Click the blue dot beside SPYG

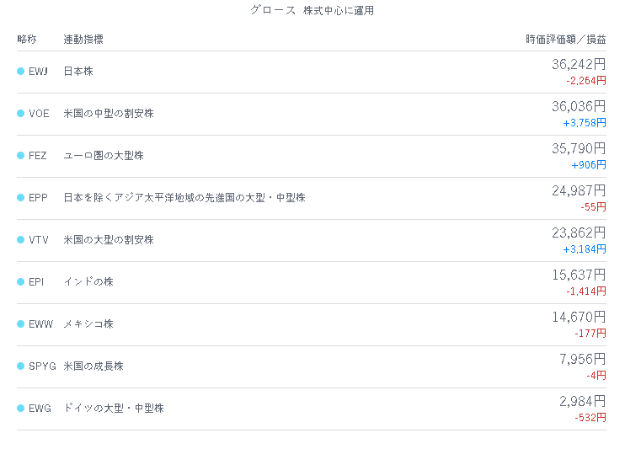[21, 366]
